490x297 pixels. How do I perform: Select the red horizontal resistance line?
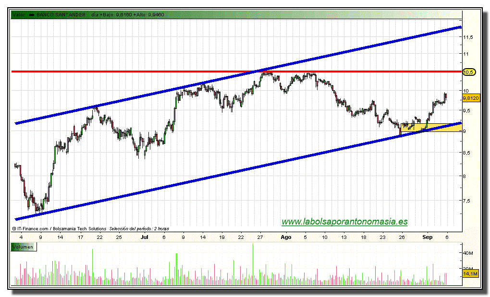pyautogui.click(x=144, y=71)
